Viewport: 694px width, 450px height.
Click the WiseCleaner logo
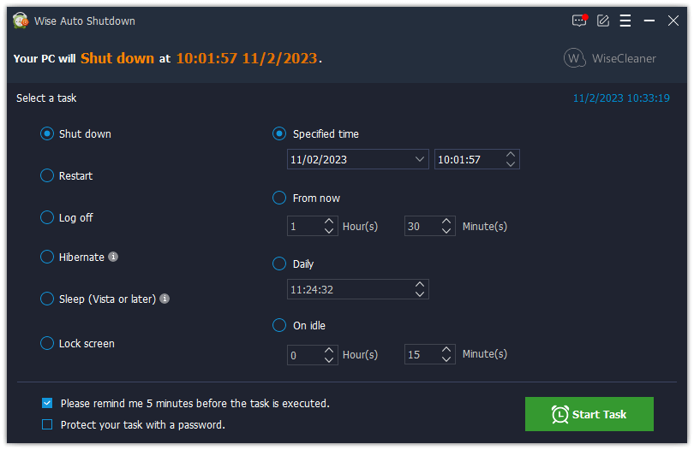coord(610,58)
